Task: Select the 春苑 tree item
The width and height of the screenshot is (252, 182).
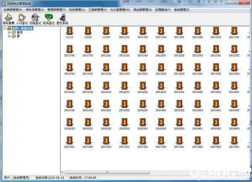Action: point(20,32)
